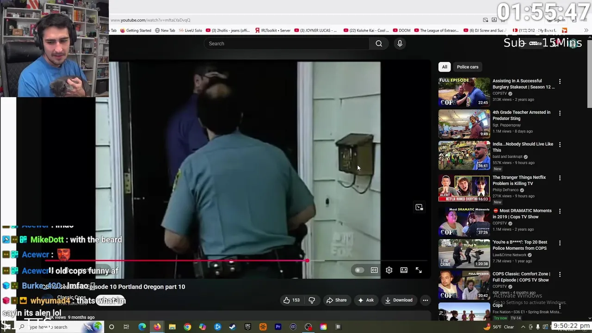Viewport: 592px width, 333px height.
Task: Open Stranger Things Netflix Problem thumbnail
Action: point(464,188)
